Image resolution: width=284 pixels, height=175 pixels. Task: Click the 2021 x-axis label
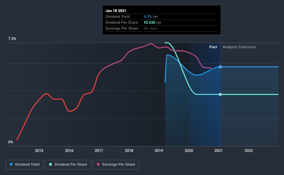219,151
